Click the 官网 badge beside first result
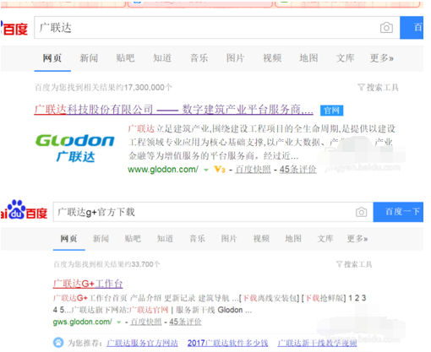Viewport: 431px width, 352px height. coord(331,111)
